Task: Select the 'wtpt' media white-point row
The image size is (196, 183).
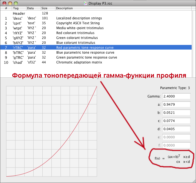Action: pos(80,28)
